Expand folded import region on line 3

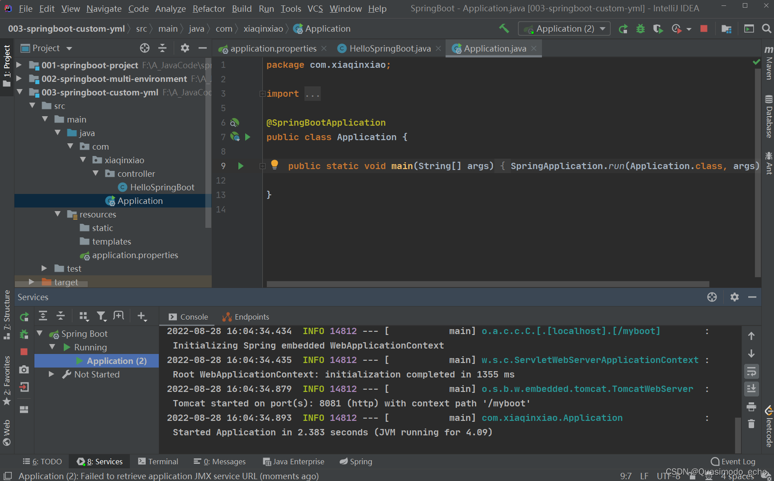coord(262,94)
